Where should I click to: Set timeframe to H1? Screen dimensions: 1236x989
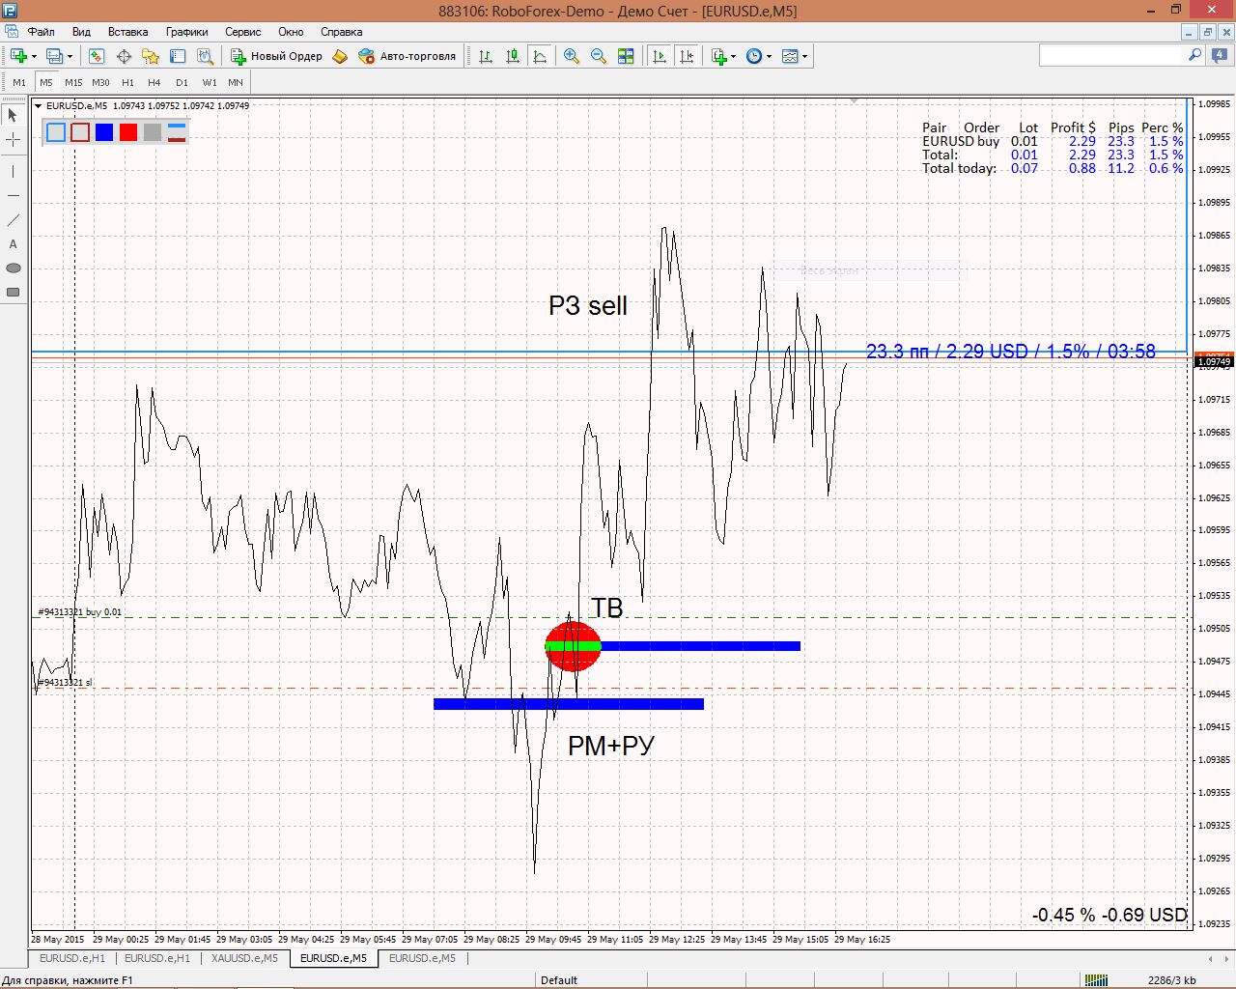point(127,83)
